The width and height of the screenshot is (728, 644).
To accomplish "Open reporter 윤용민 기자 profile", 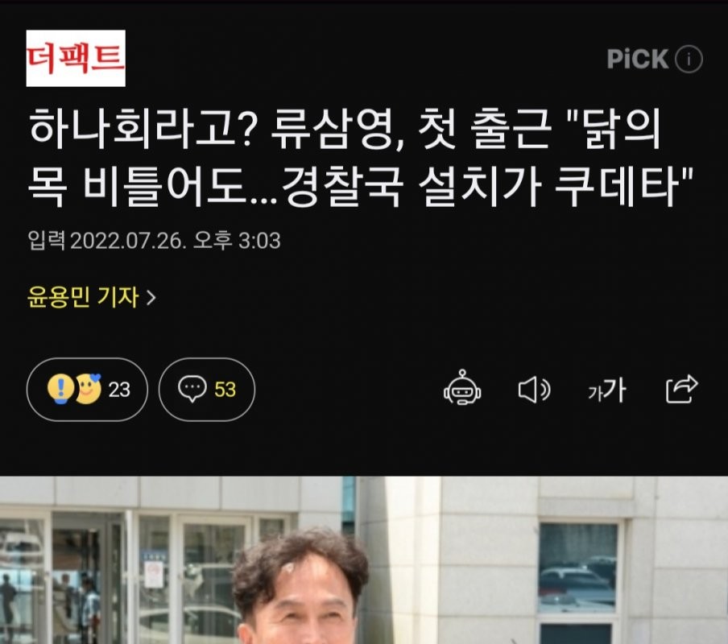I will pyautogui.click(x=83, y=297).
